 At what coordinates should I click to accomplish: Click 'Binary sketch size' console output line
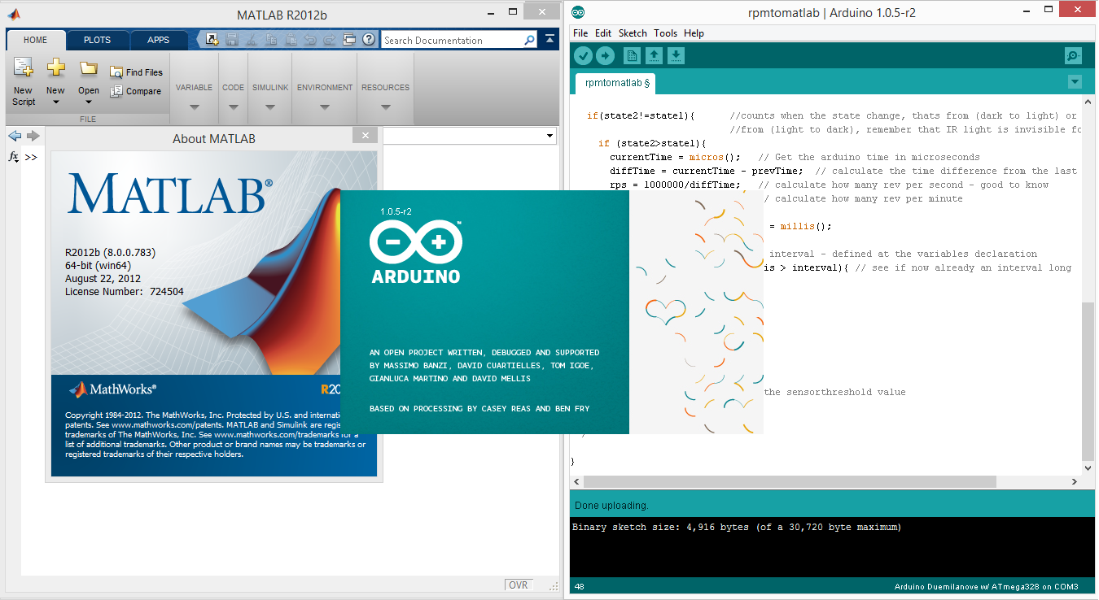coord(737,527)
